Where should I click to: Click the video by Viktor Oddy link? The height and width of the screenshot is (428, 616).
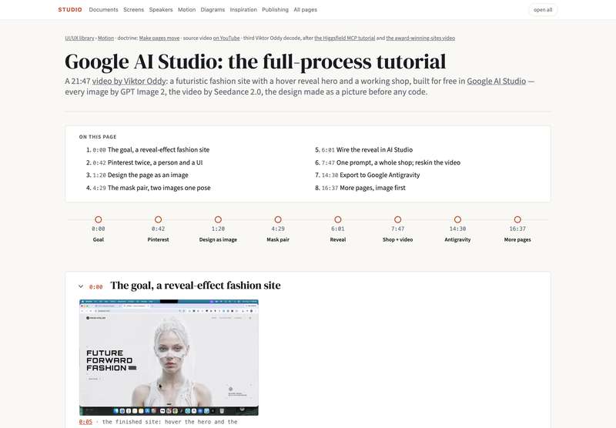pos(129,82)
